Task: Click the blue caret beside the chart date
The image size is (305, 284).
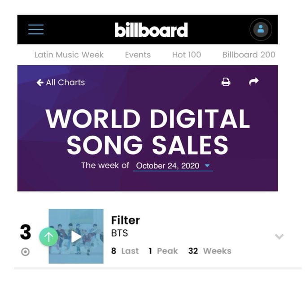Action: [207, 165]
